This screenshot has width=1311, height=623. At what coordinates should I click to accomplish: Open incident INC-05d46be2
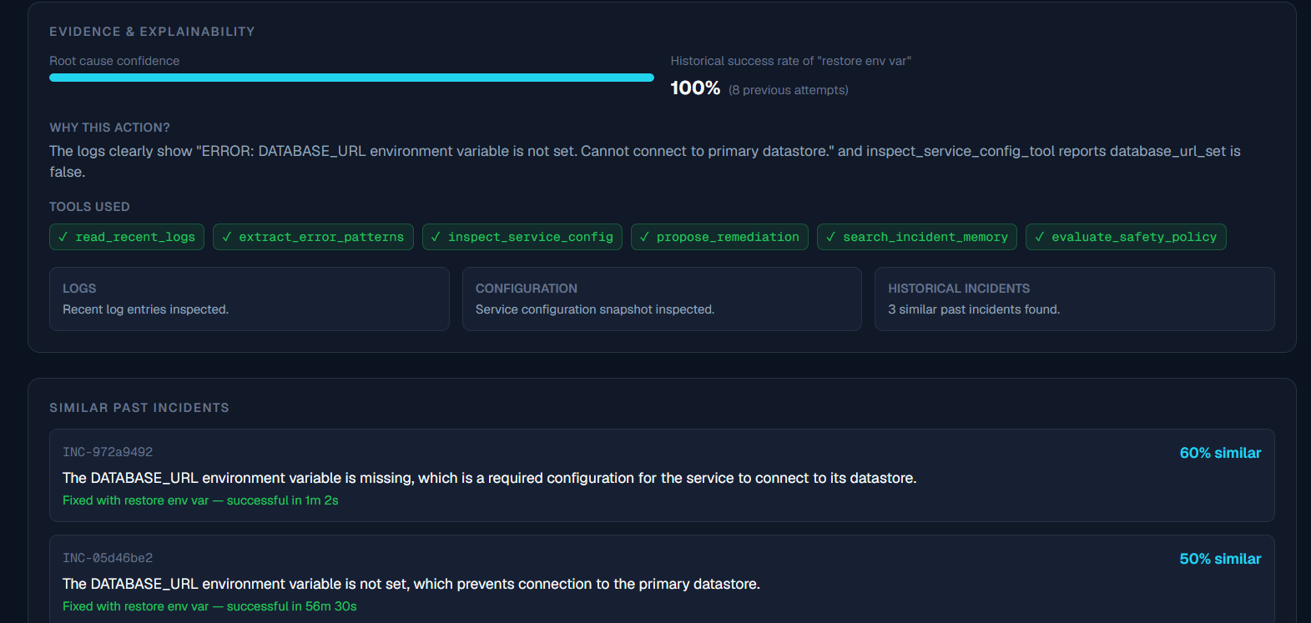click(662, 579)
